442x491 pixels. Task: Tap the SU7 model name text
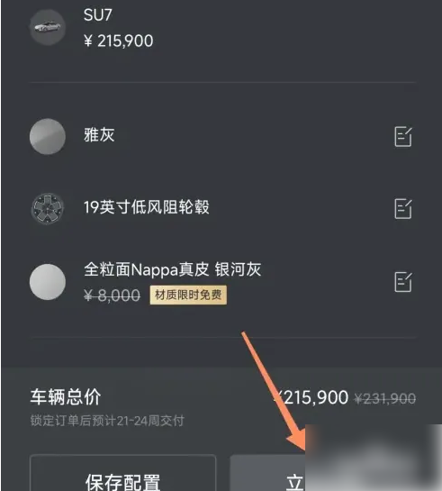98,14
